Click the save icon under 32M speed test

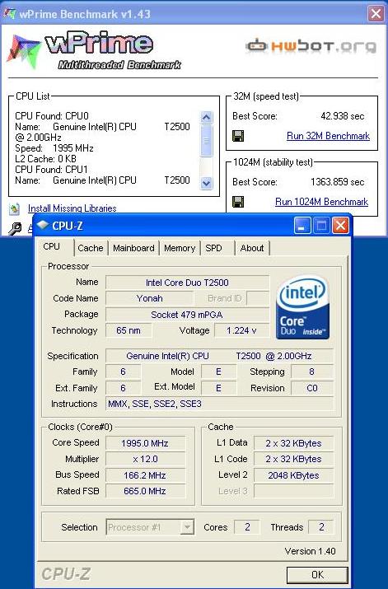point(238,136)
